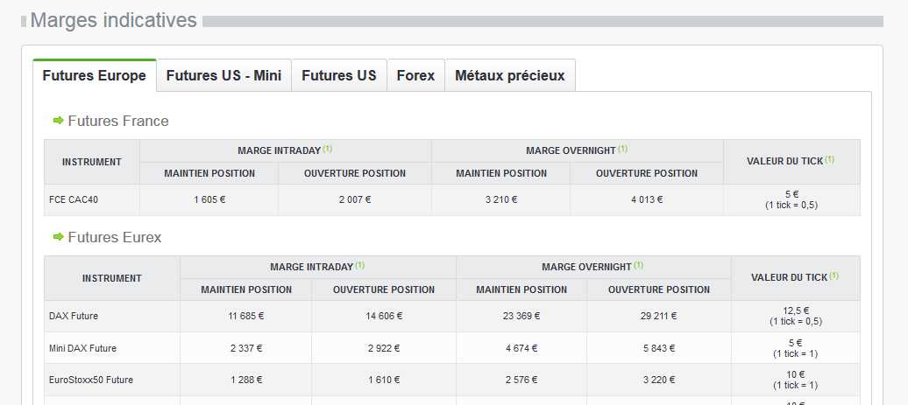Click the Instrument header in Futures Eurex table
This screenshot has height=405, width=908.
(112, 278)
